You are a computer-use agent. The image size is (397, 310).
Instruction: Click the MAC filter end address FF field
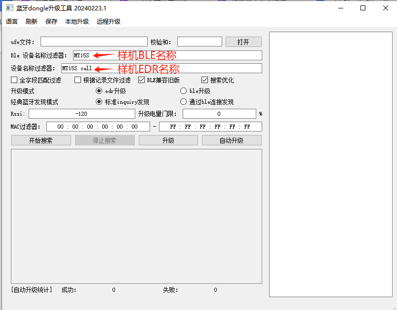coord(210,127)
